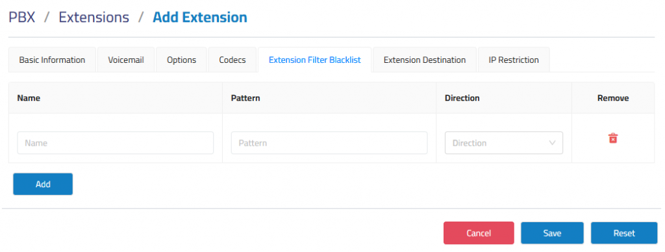Delete the blacklist row via red trash icon
Screen dimensions: 665x252
tap(613, 138)
